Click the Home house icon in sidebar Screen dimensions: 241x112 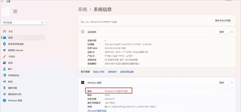[x=4, y=31]
